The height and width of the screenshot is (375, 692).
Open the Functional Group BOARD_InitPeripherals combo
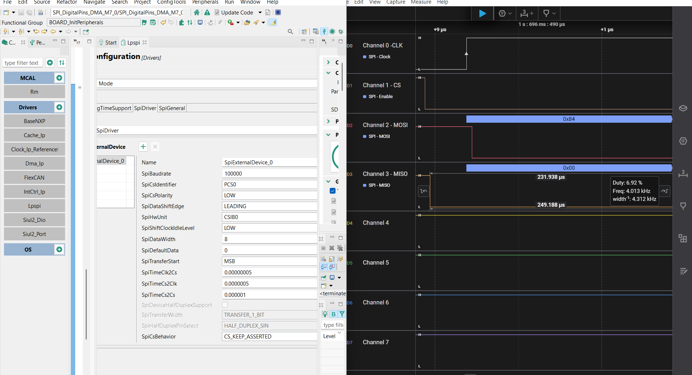(x=94, y=22)
